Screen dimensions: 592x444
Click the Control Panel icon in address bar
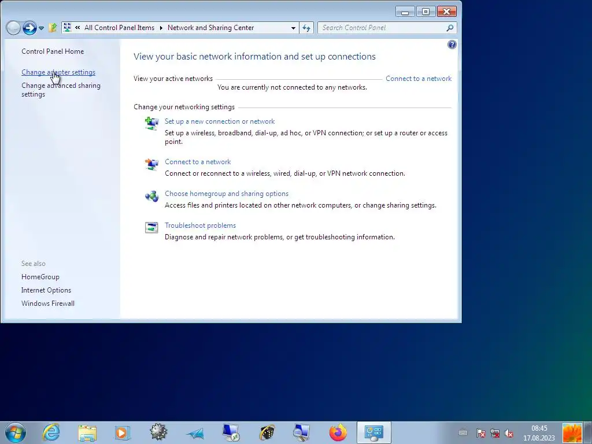(x=67, y=28)
